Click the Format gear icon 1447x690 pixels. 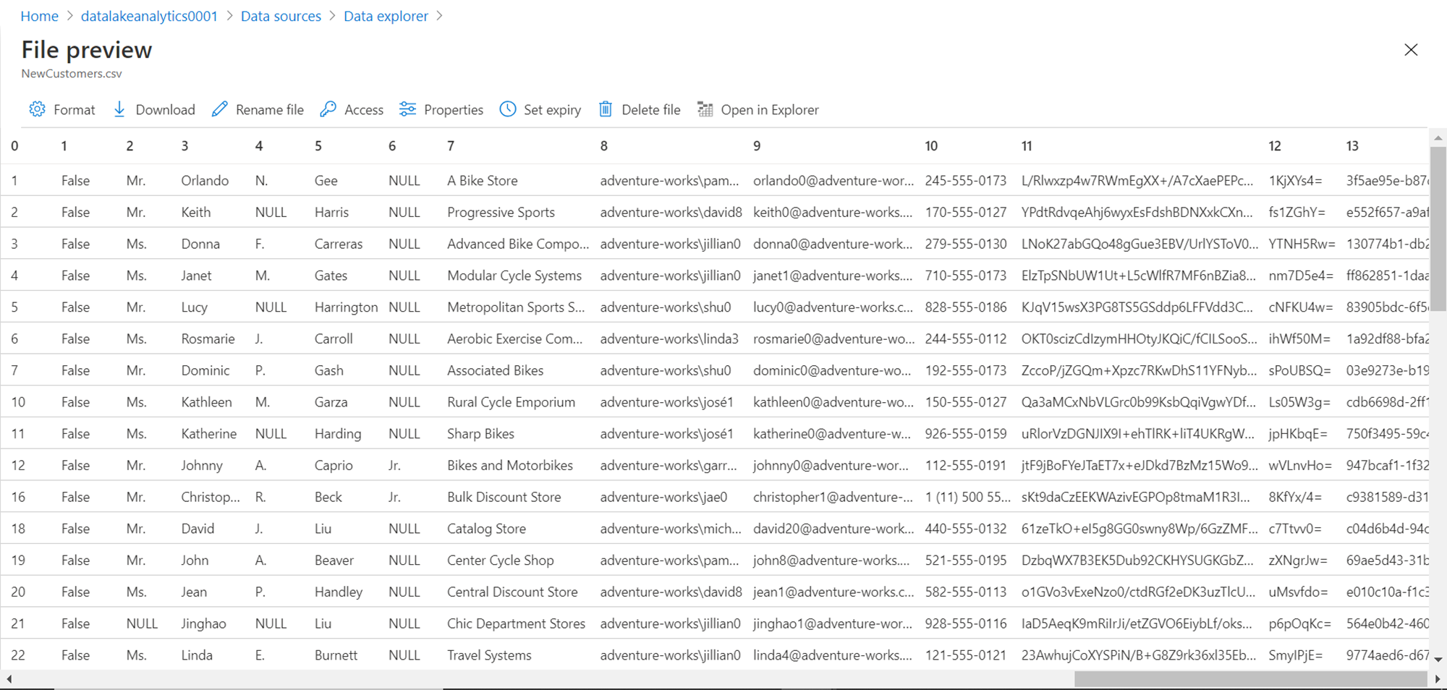tap(37, 109)
